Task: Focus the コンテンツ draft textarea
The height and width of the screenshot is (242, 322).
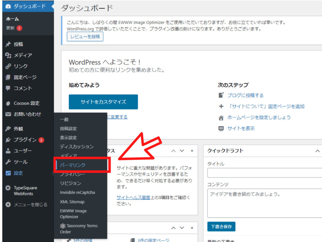Action: click(265, 203)
